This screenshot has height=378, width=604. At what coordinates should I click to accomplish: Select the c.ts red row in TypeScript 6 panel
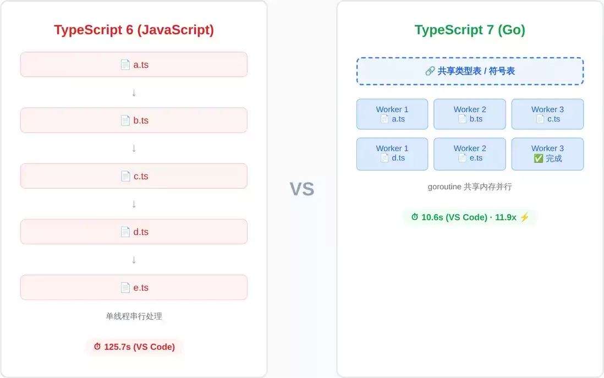point(134,176)
